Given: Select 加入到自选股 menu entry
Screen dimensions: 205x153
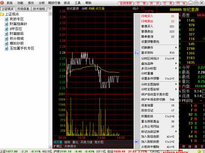Looking at the screenshot, I should coord(158,137).
